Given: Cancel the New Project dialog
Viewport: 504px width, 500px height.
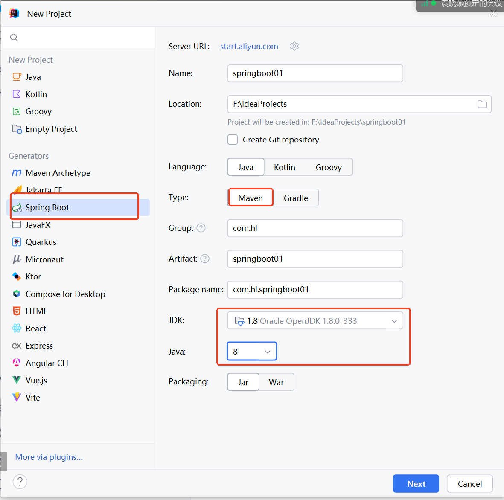Looking at the screenshot, I should click(x=469, y=484).
